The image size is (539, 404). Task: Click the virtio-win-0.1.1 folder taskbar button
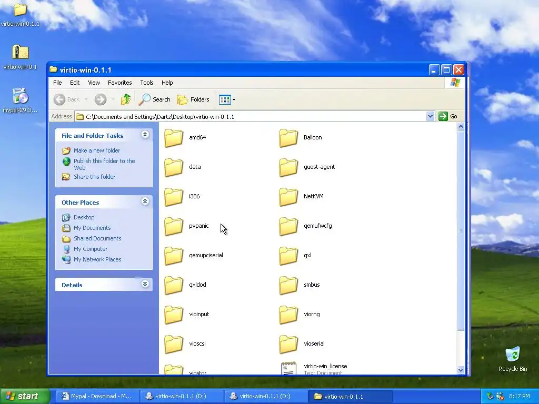click(x=350, y=396)
